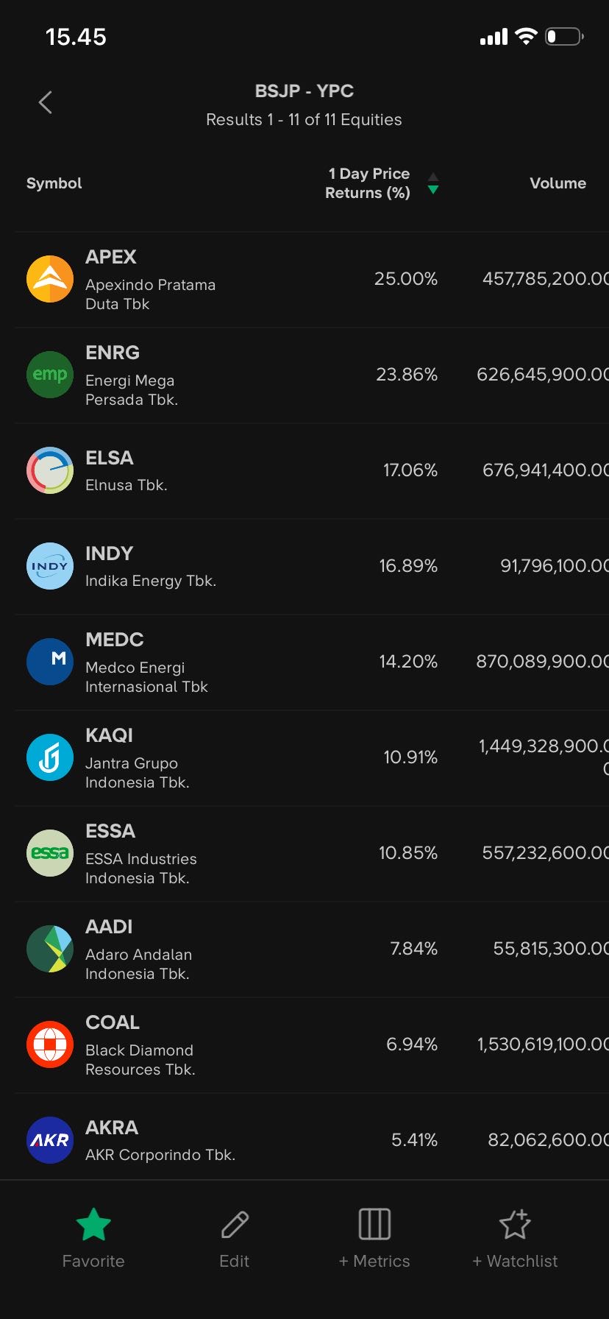Viewport: 609px width, 1319px height.
Task: Add results to + Watchlist
Action: pos(515,1238)
